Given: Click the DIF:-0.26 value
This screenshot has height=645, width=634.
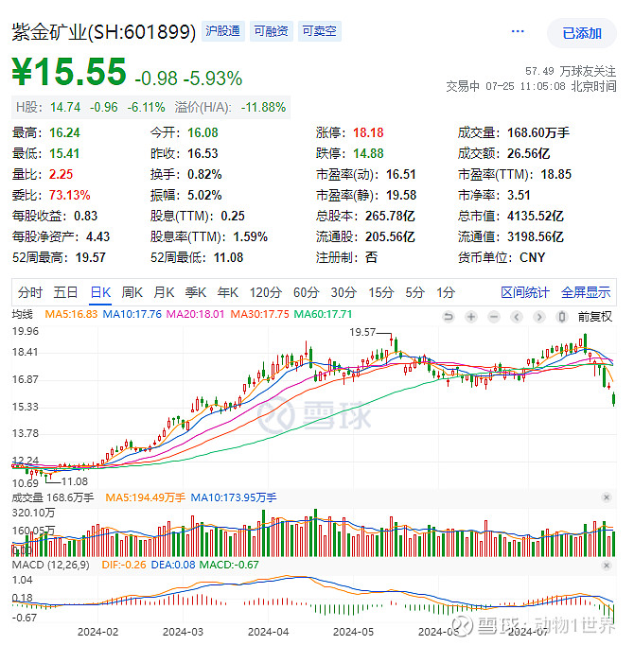Looking at the screenshot, I should coord(124,565).
